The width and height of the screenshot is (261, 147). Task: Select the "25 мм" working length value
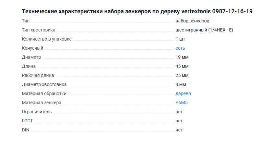click(x=182, y=75)
